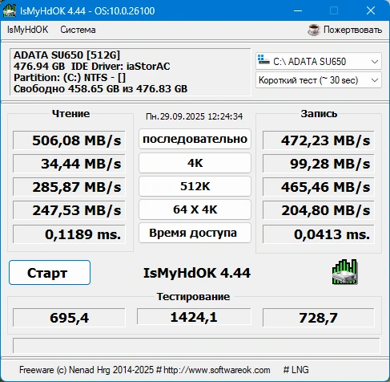390x382 pixels.
Task: Click the Тестирование group heading
Action: [x=193, y=296]
